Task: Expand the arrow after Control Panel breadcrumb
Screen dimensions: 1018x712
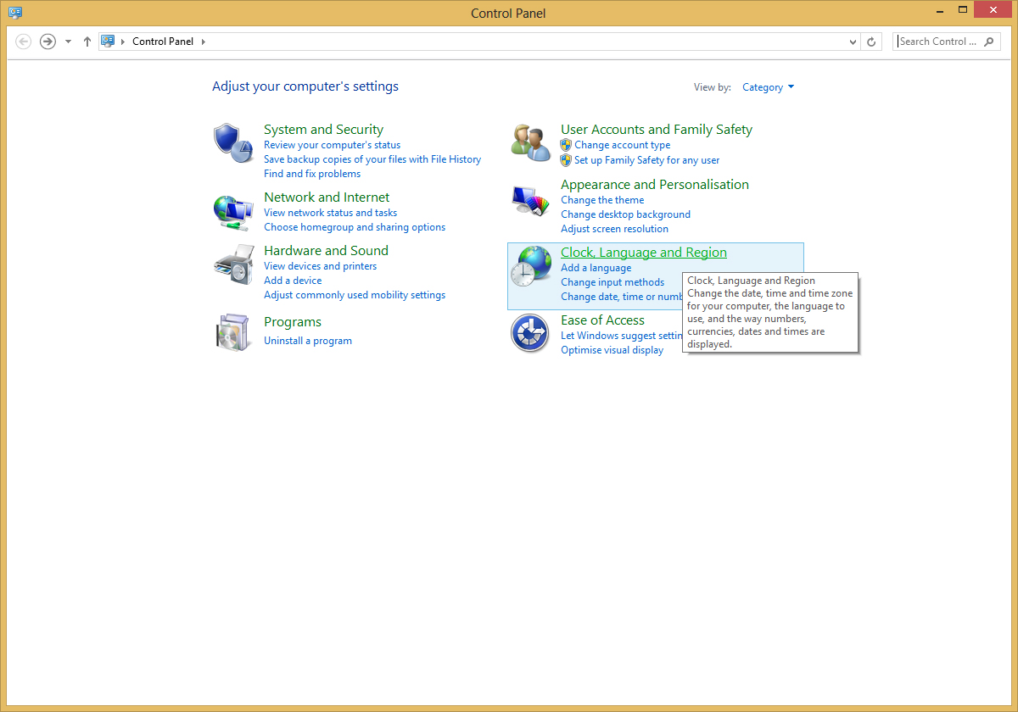Action: point(204,42)
